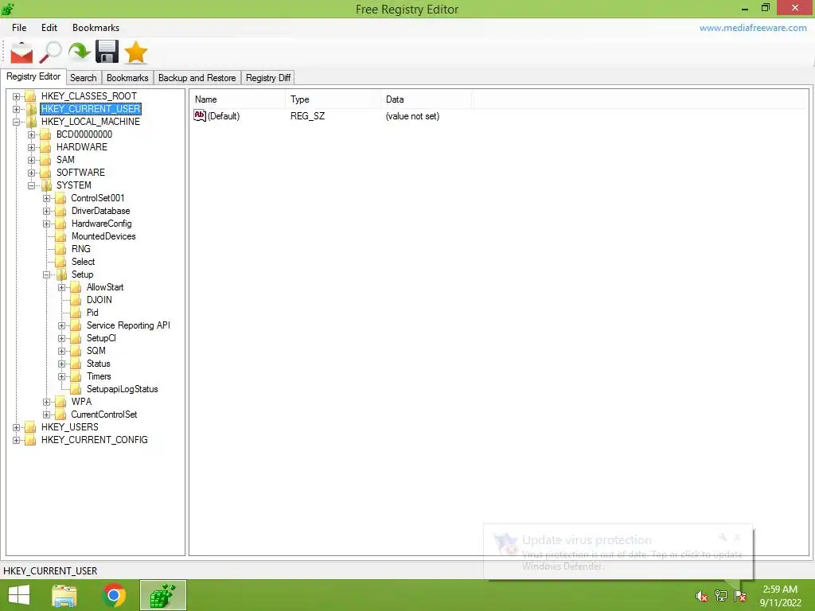Select the SQM key
The image size is (815, 611).
[96, 351]
